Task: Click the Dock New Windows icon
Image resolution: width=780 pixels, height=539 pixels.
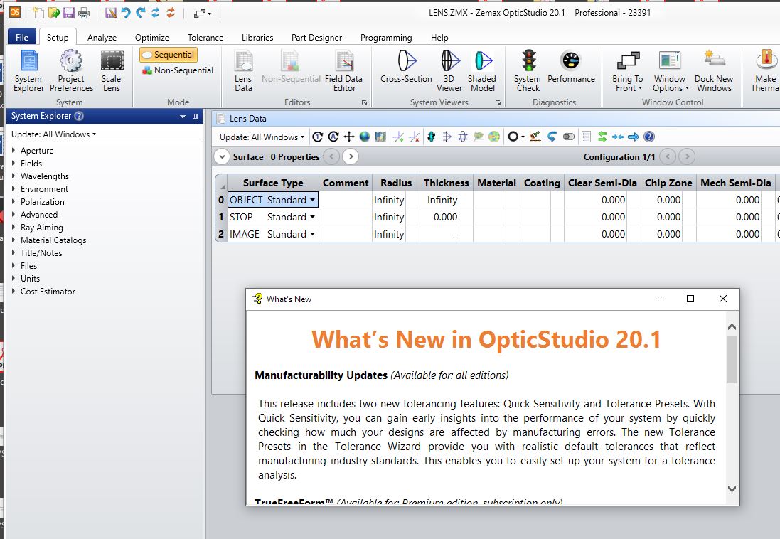Action: click(x=714, y=70)
